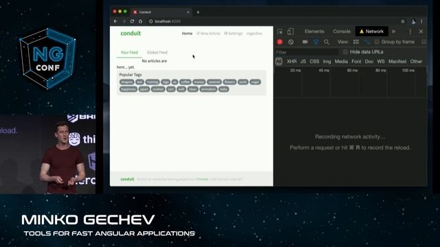Select the Network tab
The height and width of the screenshot is (247, 440).
[x=371, y=32]
